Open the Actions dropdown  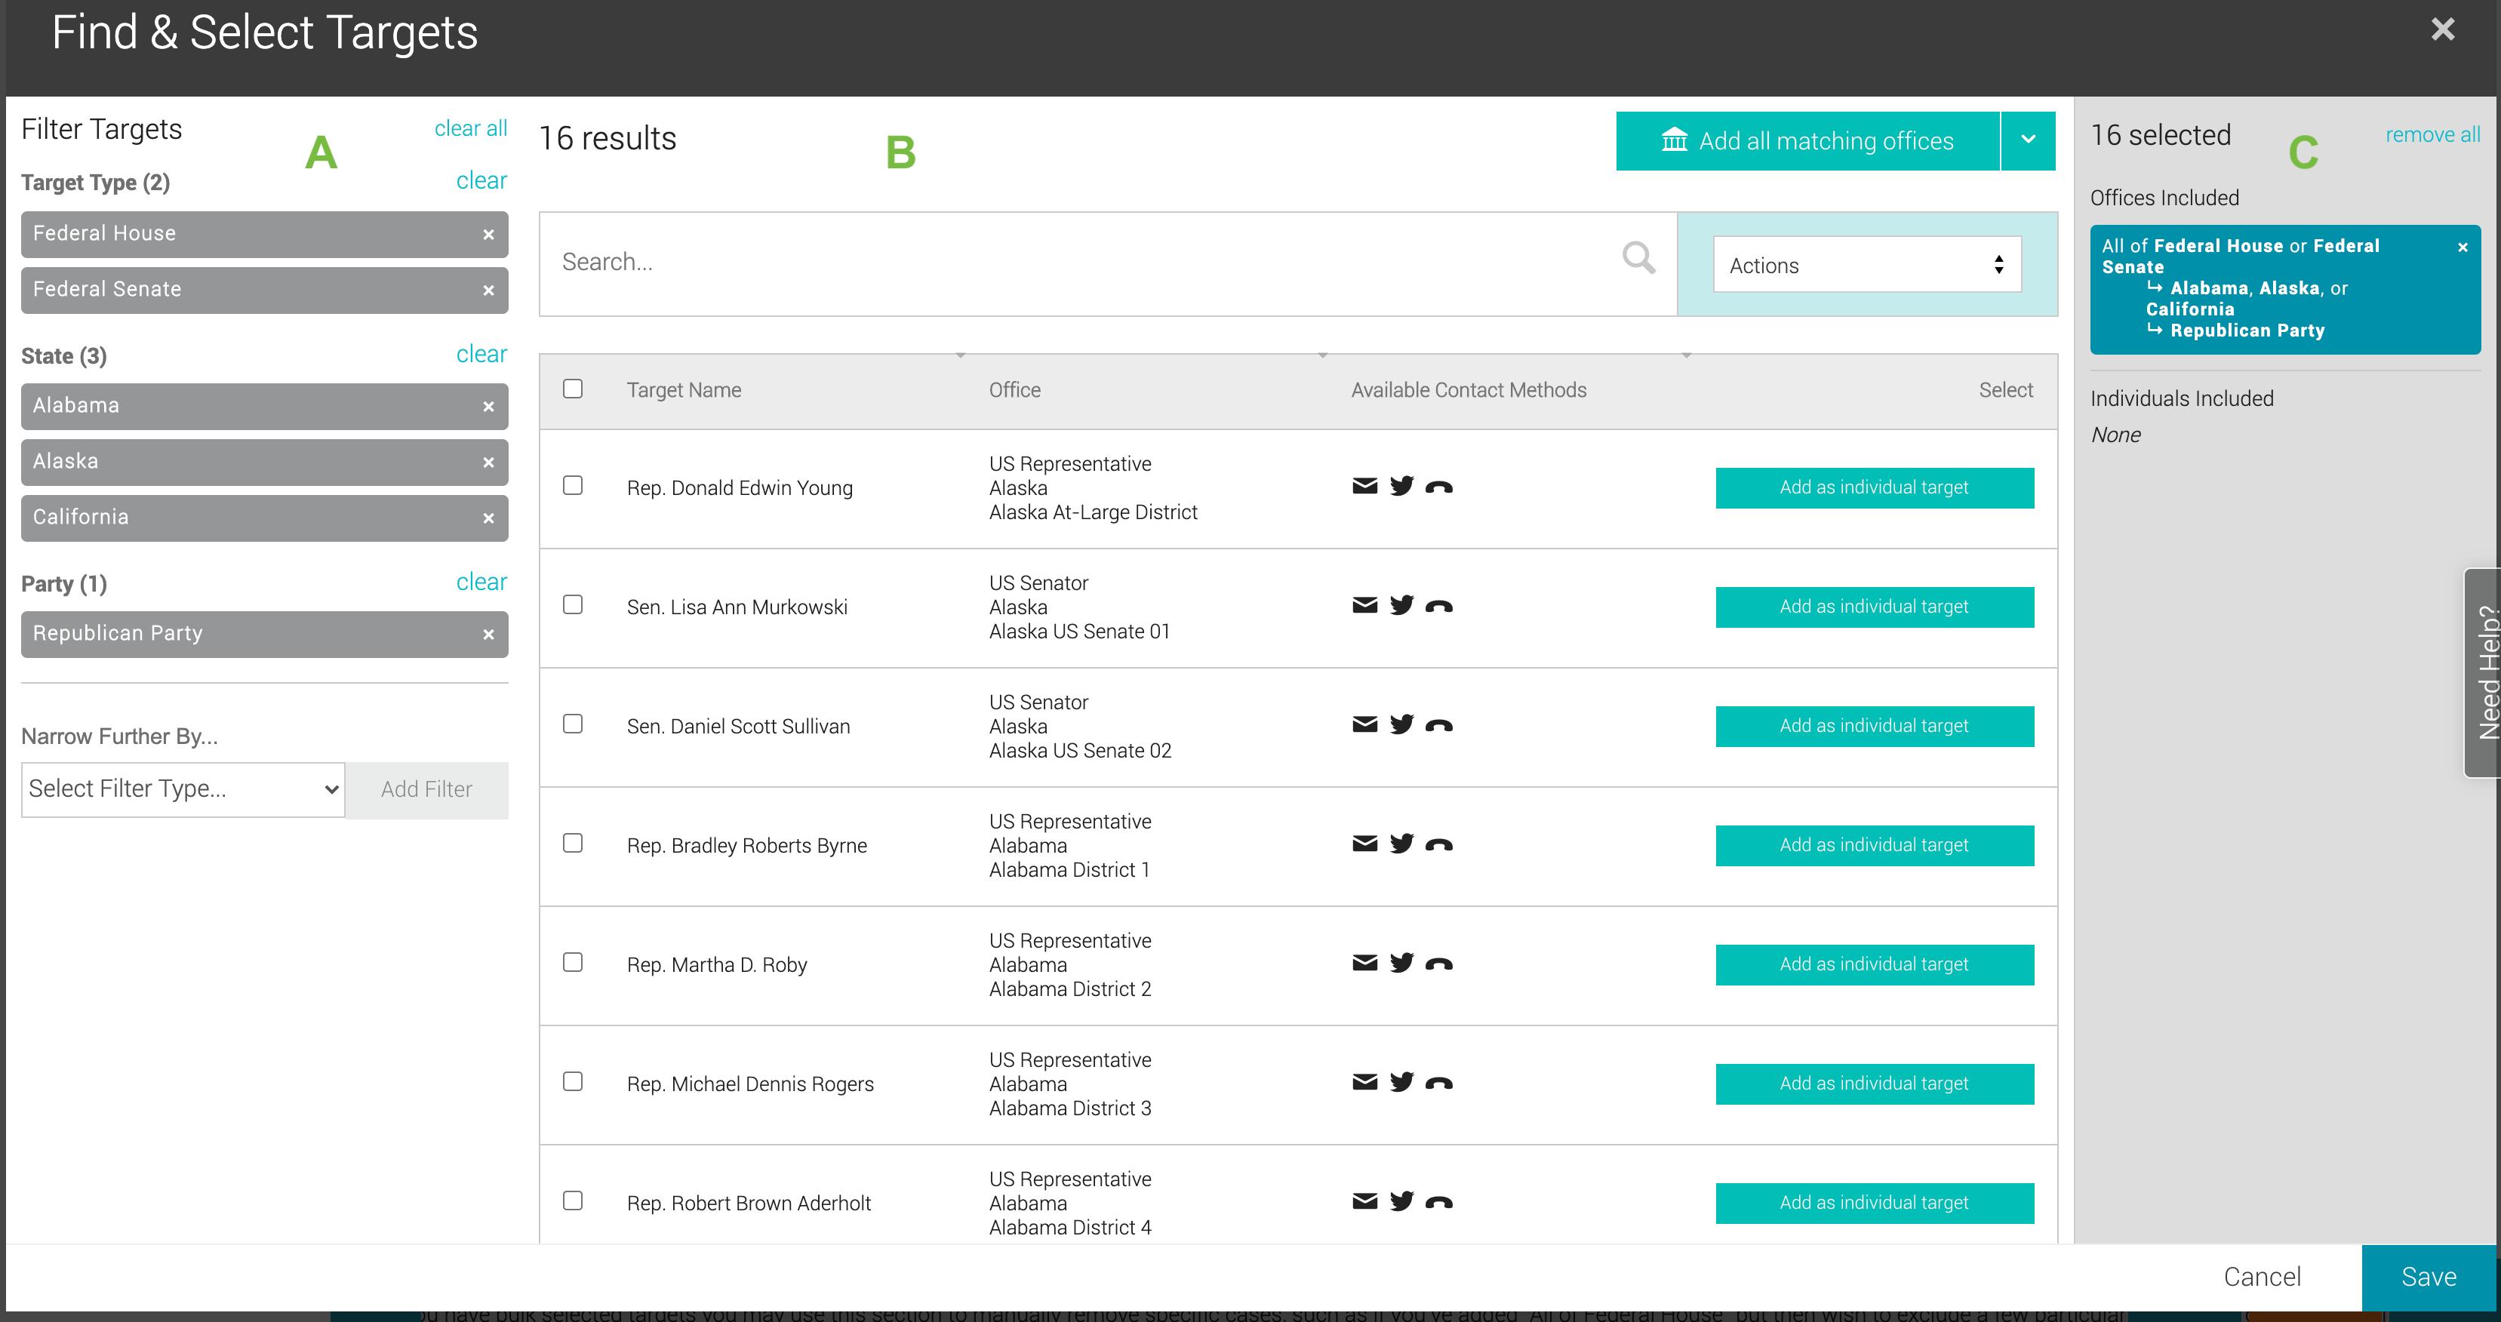1866,265
